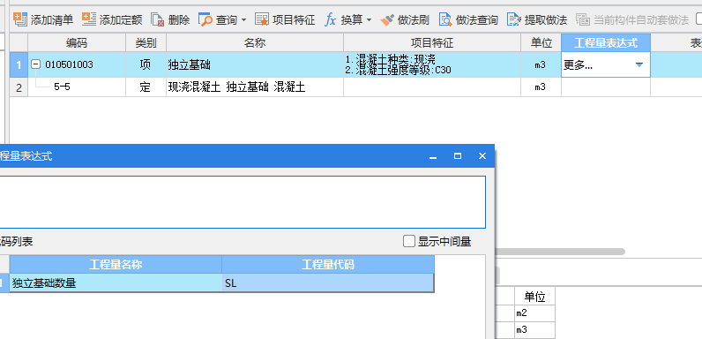Click name cell 独立基础
Image resolution: width=702 pixels, height=339 pixels.
coord(255,65)
